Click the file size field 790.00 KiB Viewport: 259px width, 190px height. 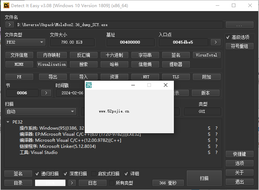pyautogui.click(x=72, y=42)
